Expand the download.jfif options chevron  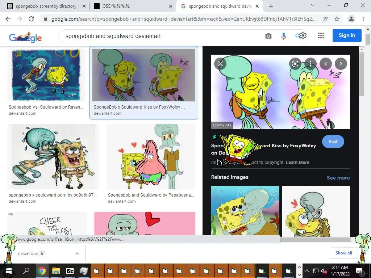(77, 253)
